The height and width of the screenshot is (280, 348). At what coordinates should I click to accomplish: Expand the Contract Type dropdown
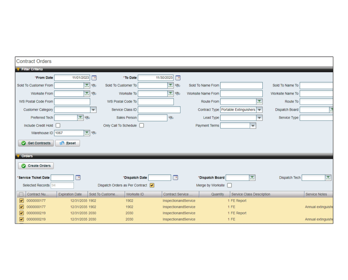pyautogui.click(x=259, y=110)
